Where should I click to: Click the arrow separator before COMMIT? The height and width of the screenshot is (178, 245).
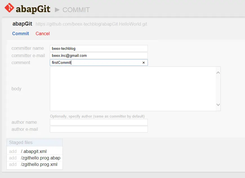pos(57,10)
